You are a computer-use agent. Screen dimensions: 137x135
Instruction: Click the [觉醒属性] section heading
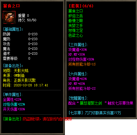click(x=78, y=98)
